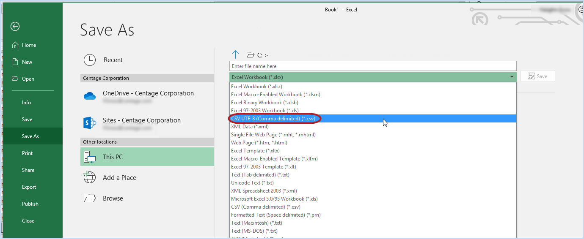Choose Close in the sidebar menu
The height and width of the screenshot is (239, 584).
[28, 221]
